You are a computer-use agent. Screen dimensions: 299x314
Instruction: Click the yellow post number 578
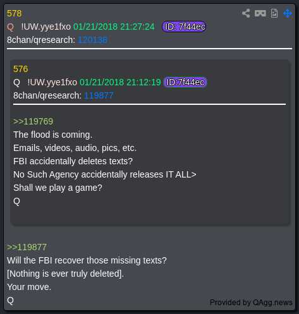click(14, 13)
